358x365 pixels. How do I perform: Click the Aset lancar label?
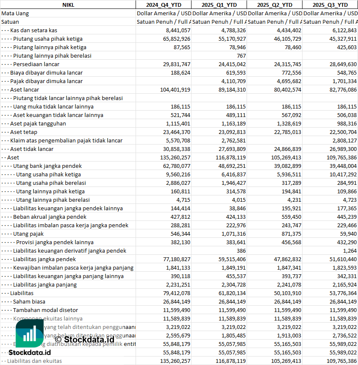pos(25,89)
